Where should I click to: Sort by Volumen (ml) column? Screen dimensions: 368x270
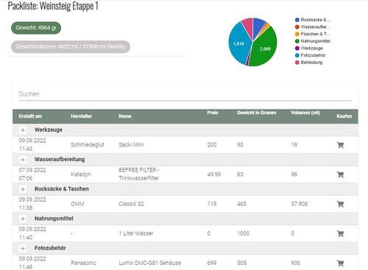[305, 113]
